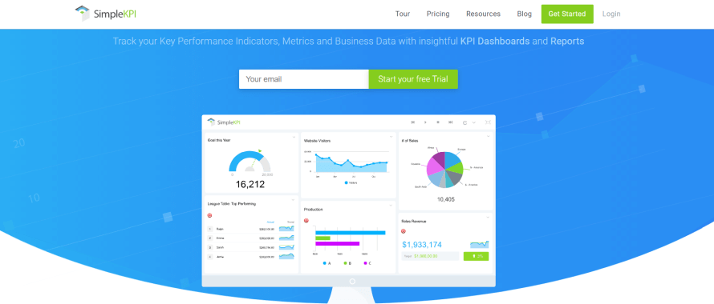Click the red alert icon in Sales Revenue

click(404, 231)
